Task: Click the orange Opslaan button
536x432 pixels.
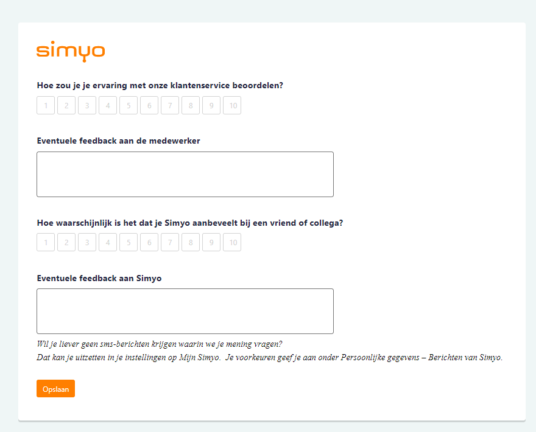Action: tap(55, 389)
